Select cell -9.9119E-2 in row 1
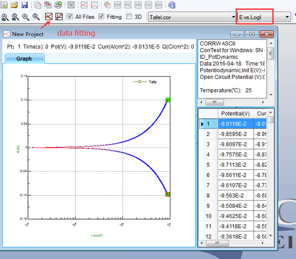The image size is (296, 259). click(235, 123)
